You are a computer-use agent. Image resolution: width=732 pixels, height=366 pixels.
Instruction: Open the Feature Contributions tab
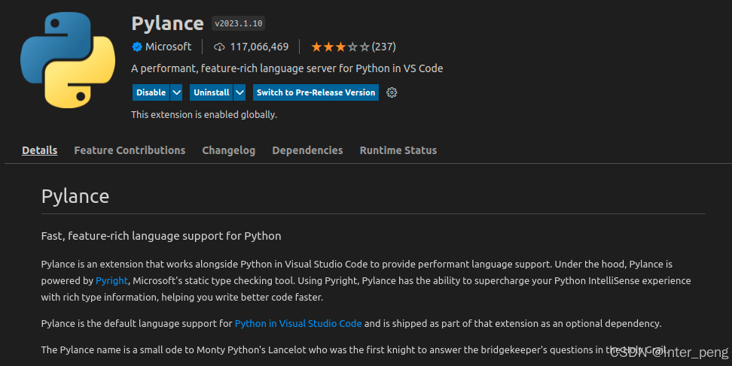(130, 150)
